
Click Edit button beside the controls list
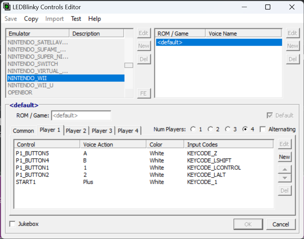click(285, 144)
